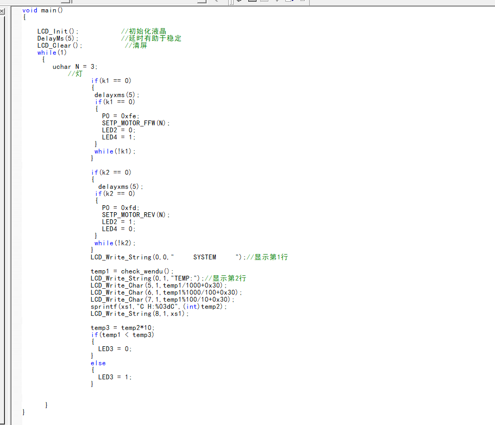The height and width of the screenshot is (425, 495).
Task: Click the SETP_MOTOR_FFW(N); call
Action: click(136, 123)
